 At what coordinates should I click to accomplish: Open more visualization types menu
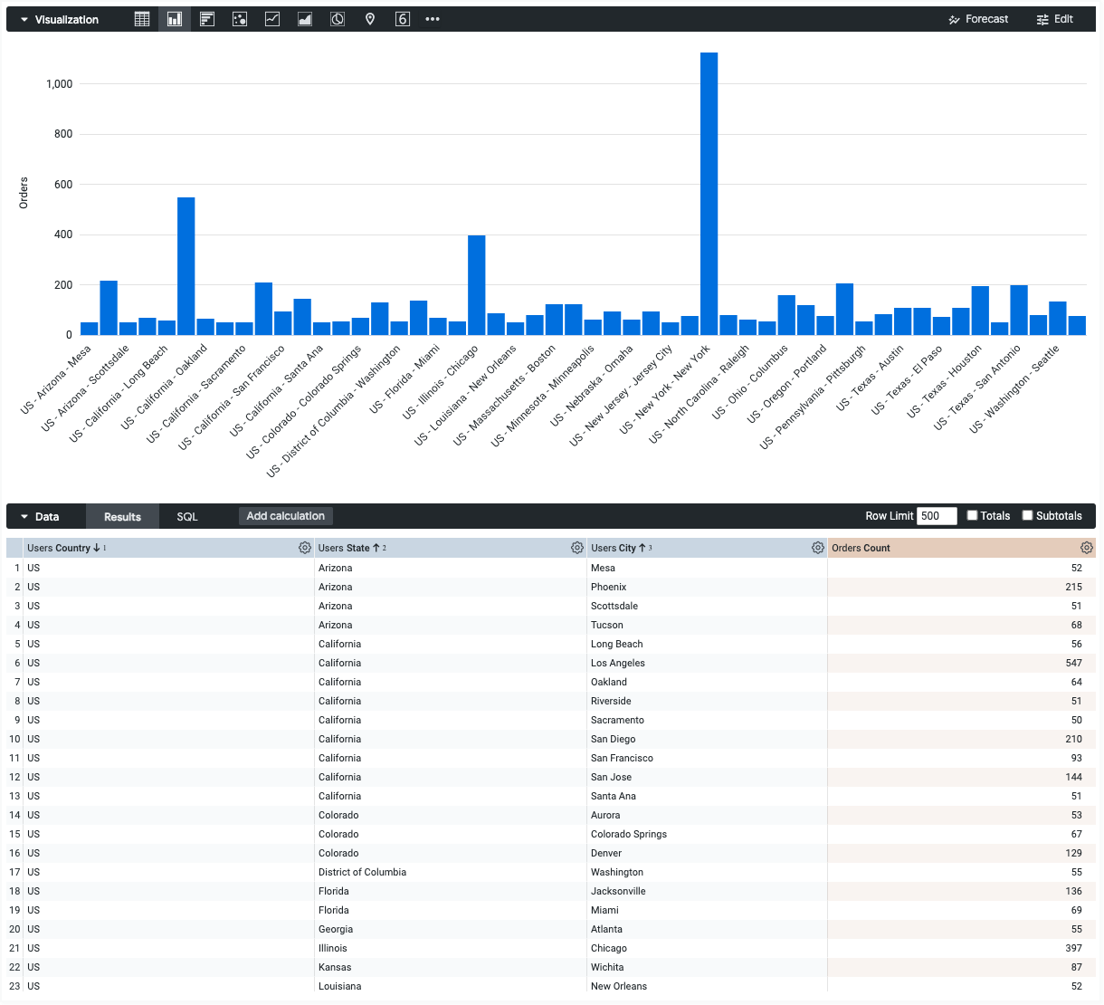click(x=432, y=18)
